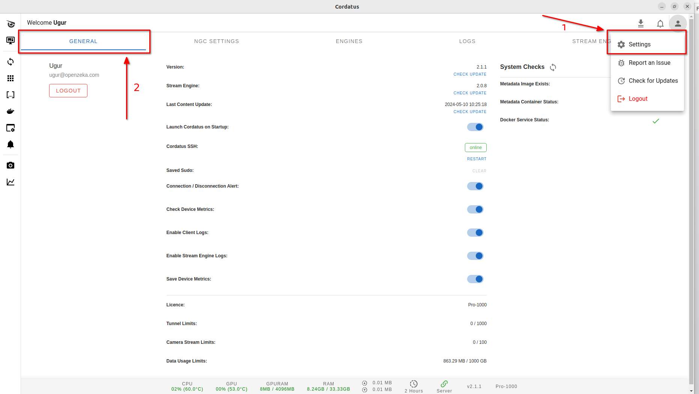The width and height of the screenshot is (699, 394).
Task: Click the Server link icon in status bar
Action: (x=444, y=384)
